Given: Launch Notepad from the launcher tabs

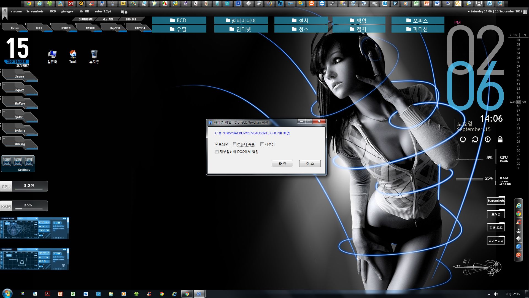Looking at the screenshot, I should point(15,28).
